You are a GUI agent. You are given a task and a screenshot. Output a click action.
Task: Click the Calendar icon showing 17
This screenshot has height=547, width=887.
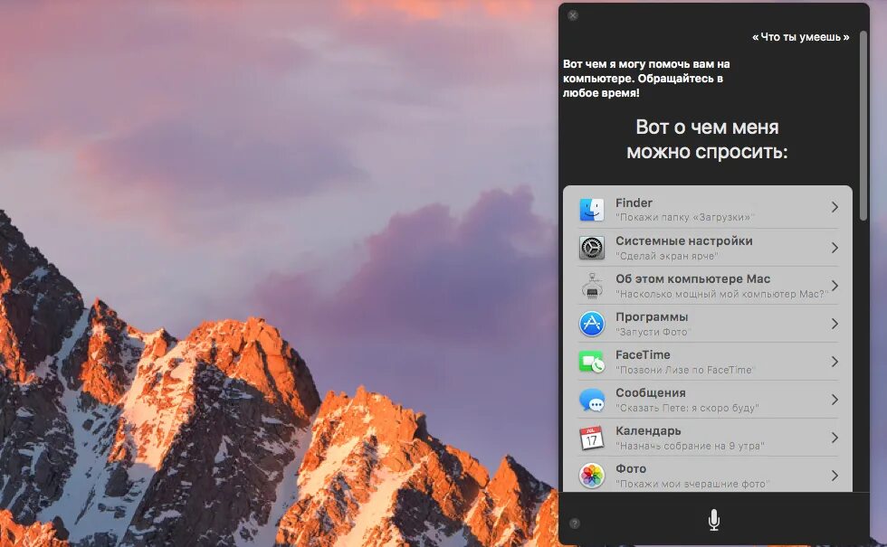click(592, 438)
